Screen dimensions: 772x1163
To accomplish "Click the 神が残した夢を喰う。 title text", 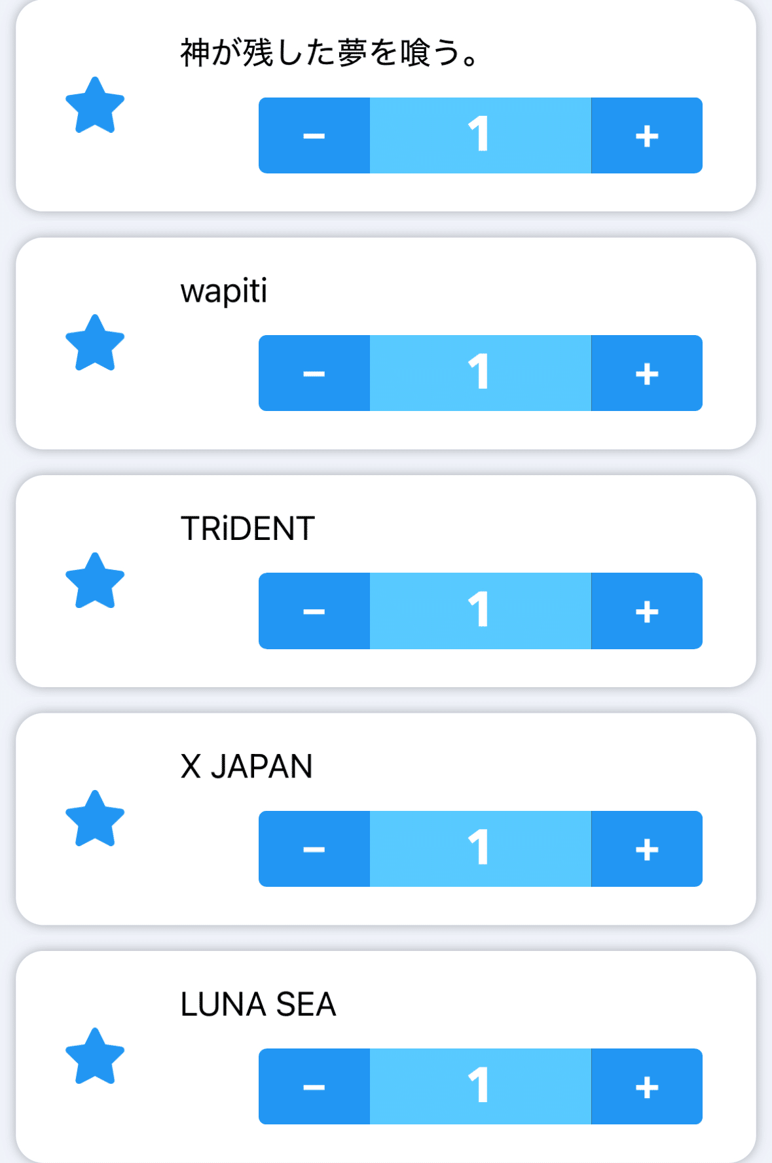I will coord(330,53).
